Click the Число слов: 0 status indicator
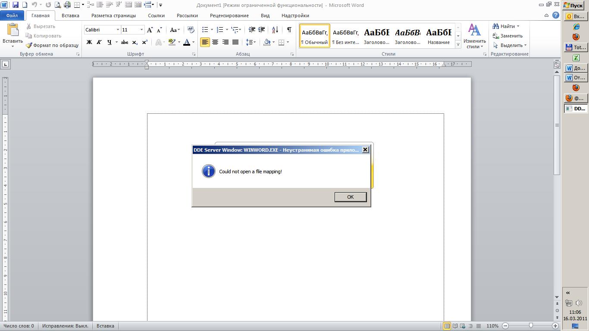 (x=19, y=326)
